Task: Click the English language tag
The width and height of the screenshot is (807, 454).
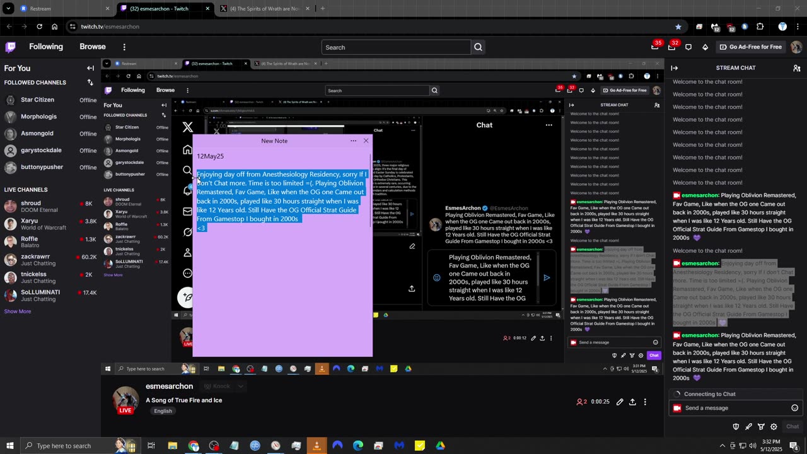Action: coord(163,411)
